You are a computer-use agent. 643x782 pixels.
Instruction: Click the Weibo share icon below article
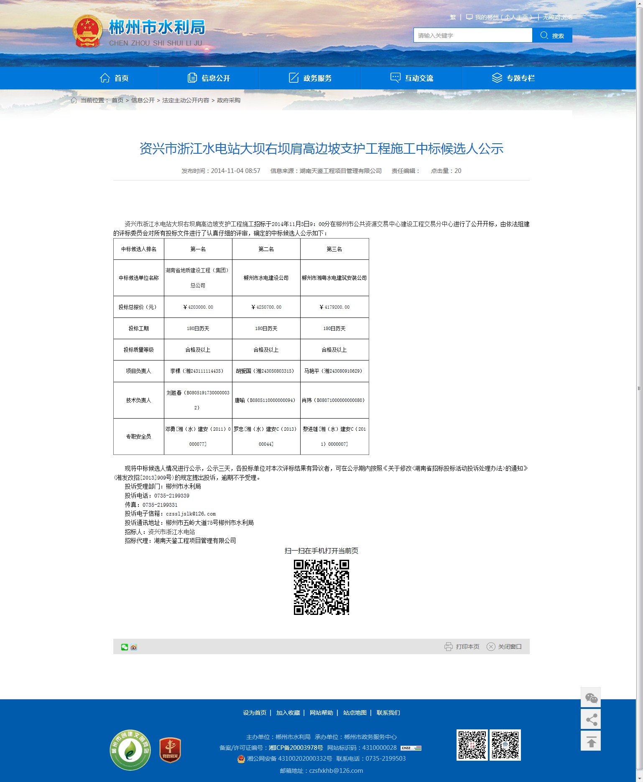[134, 647]
